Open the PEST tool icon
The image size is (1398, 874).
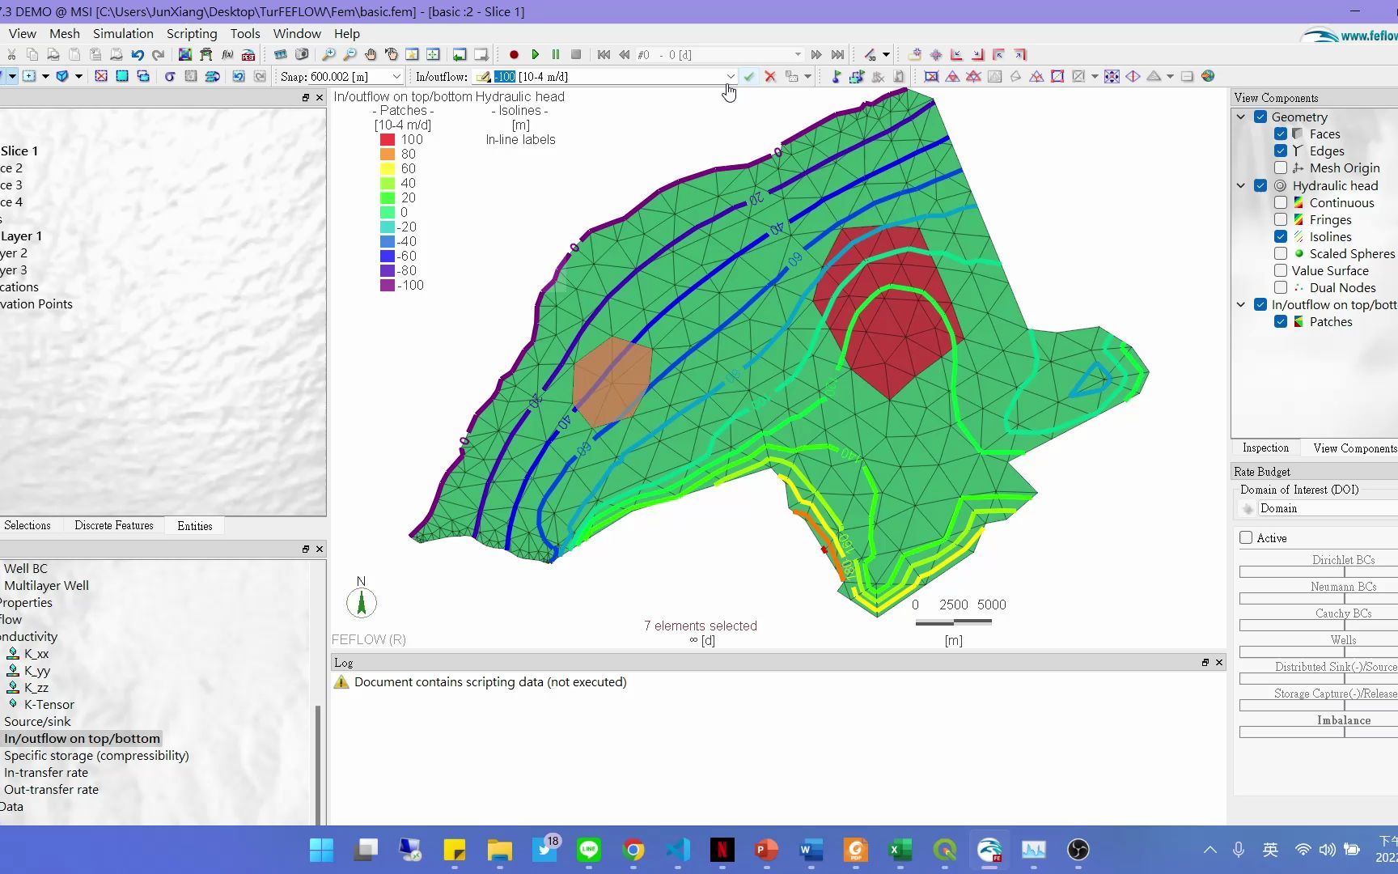(248, 54)
